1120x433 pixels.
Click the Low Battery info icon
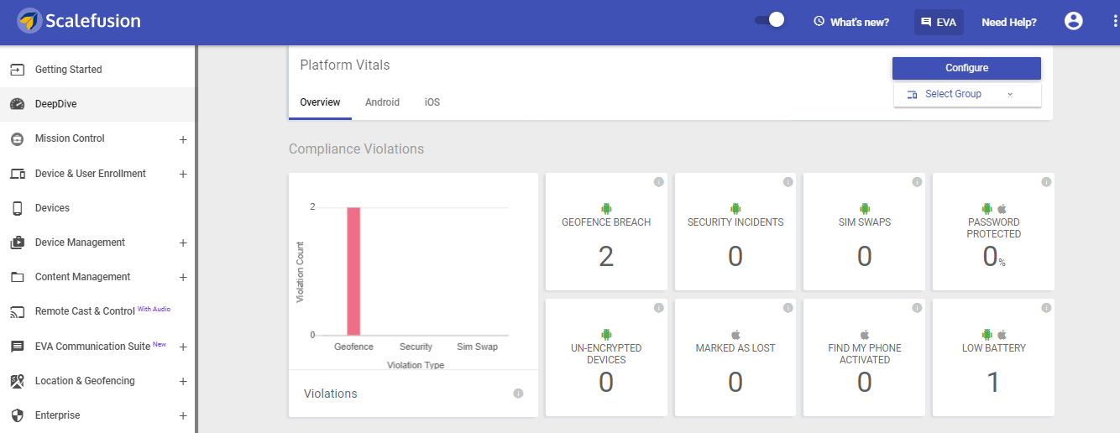[1045, 308]
